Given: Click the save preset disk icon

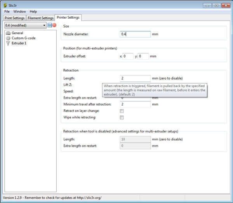Looking at the screenshot, I should (x=50, y=25).
